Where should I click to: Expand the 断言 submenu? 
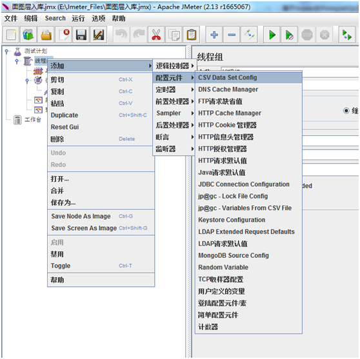174,137
